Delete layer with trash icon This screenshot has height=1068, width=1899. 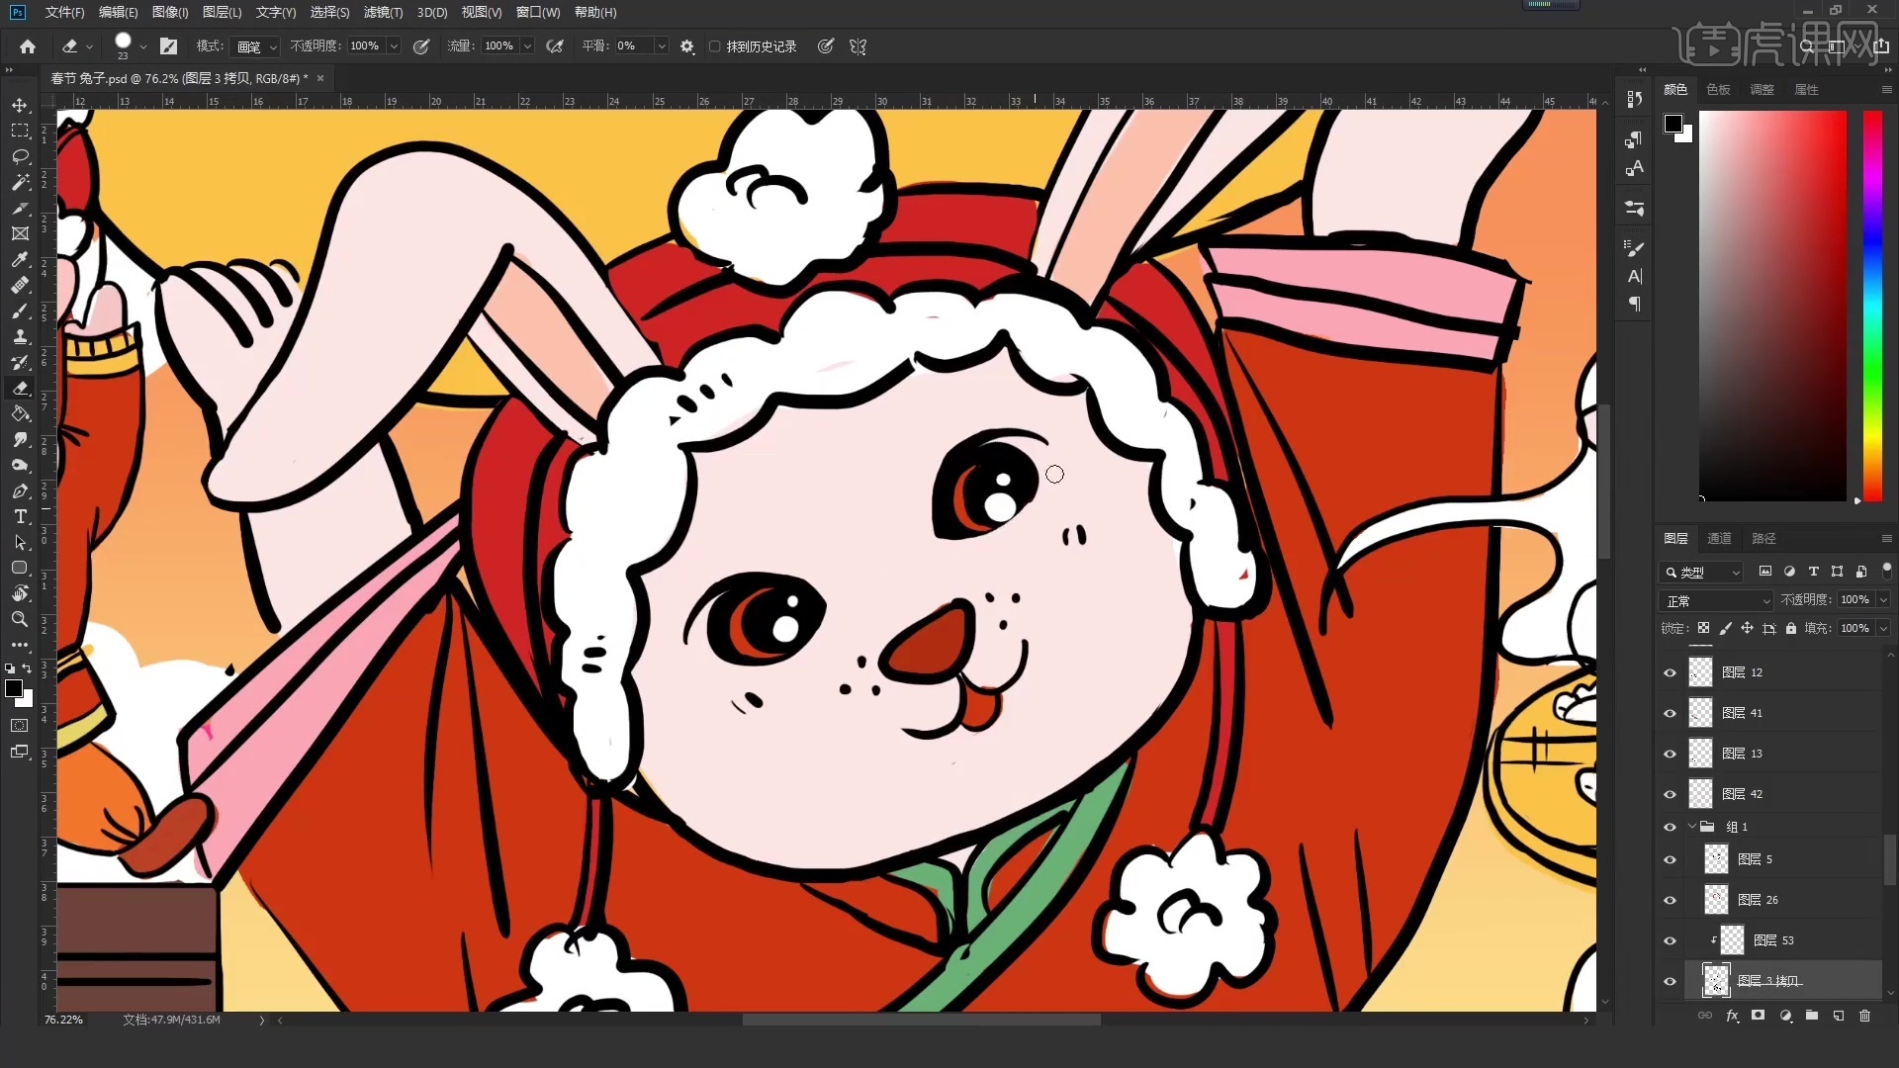1865,1016
